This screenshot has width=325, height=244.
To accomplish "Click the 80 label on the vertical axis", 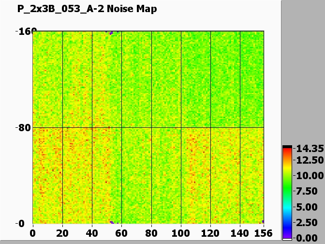I will coord(23,128).
